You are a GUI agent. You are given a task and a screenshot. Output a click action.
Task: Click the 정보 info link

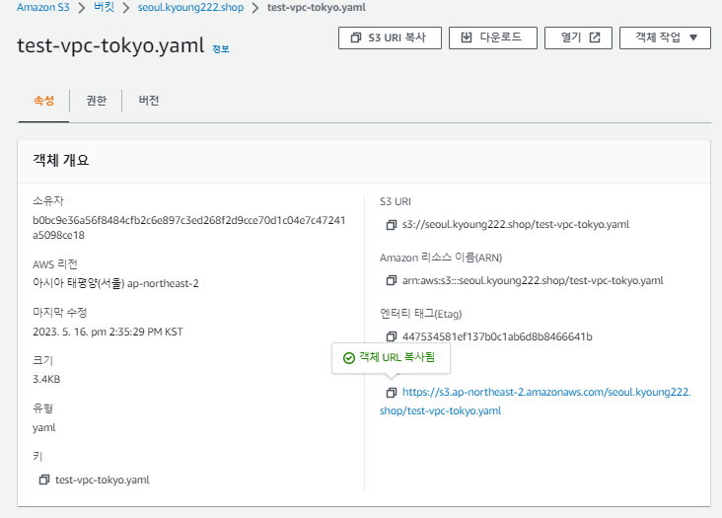click(x=221, y=48)
